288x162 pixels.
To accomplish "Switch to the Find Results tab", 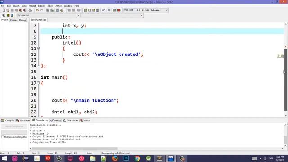I will click(x=71, y=121).
